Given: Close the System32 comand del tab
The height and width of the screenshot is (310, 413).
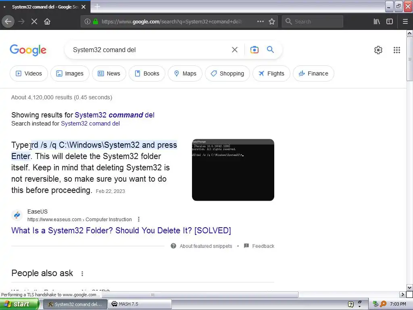Looking at the screenshot, I should coord(83,7).
